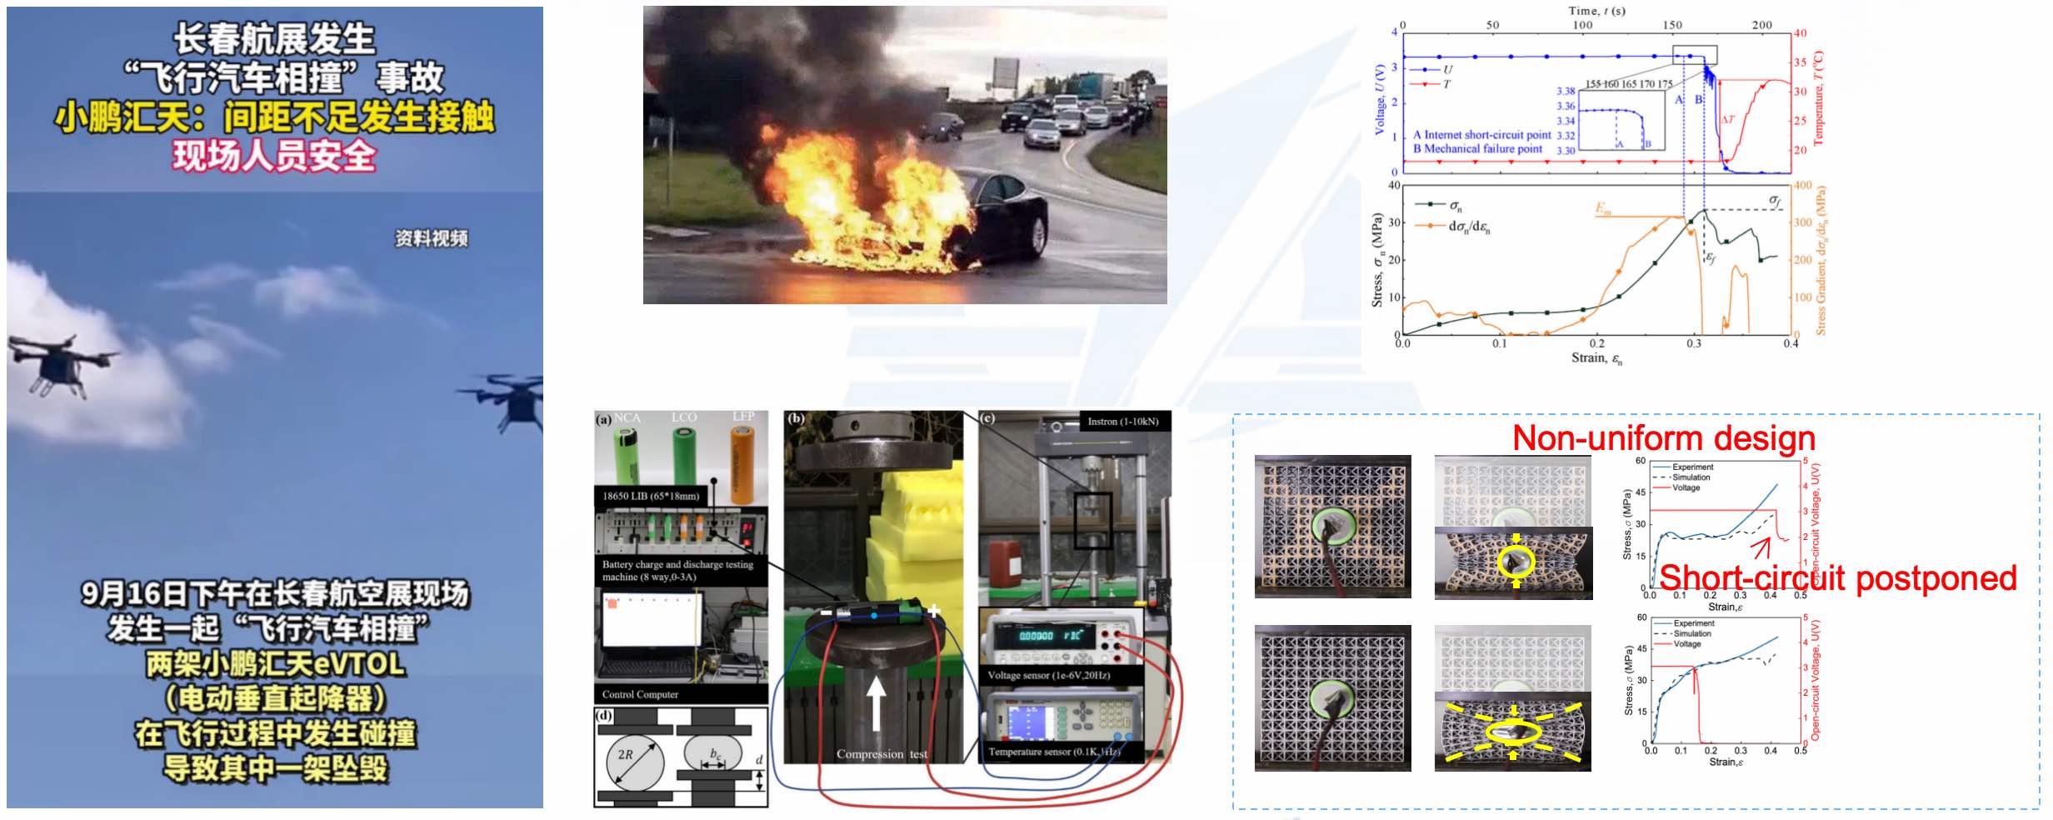Click the yellow Chinese headline about 小鹏汇天
The width and height of the screenshot is (2053, 820).
tap(274, 117)
